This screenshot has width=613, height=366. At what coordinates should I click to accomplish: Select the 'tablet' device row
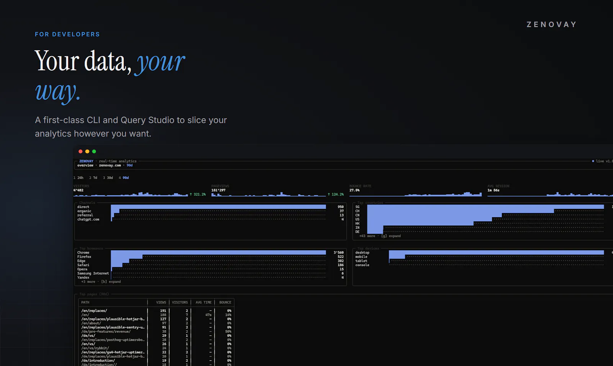484,261
